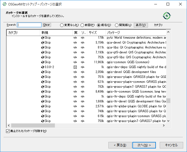Clear the search field with Clear button
Viewport: 187px width, 152px height.
point(47,25)
